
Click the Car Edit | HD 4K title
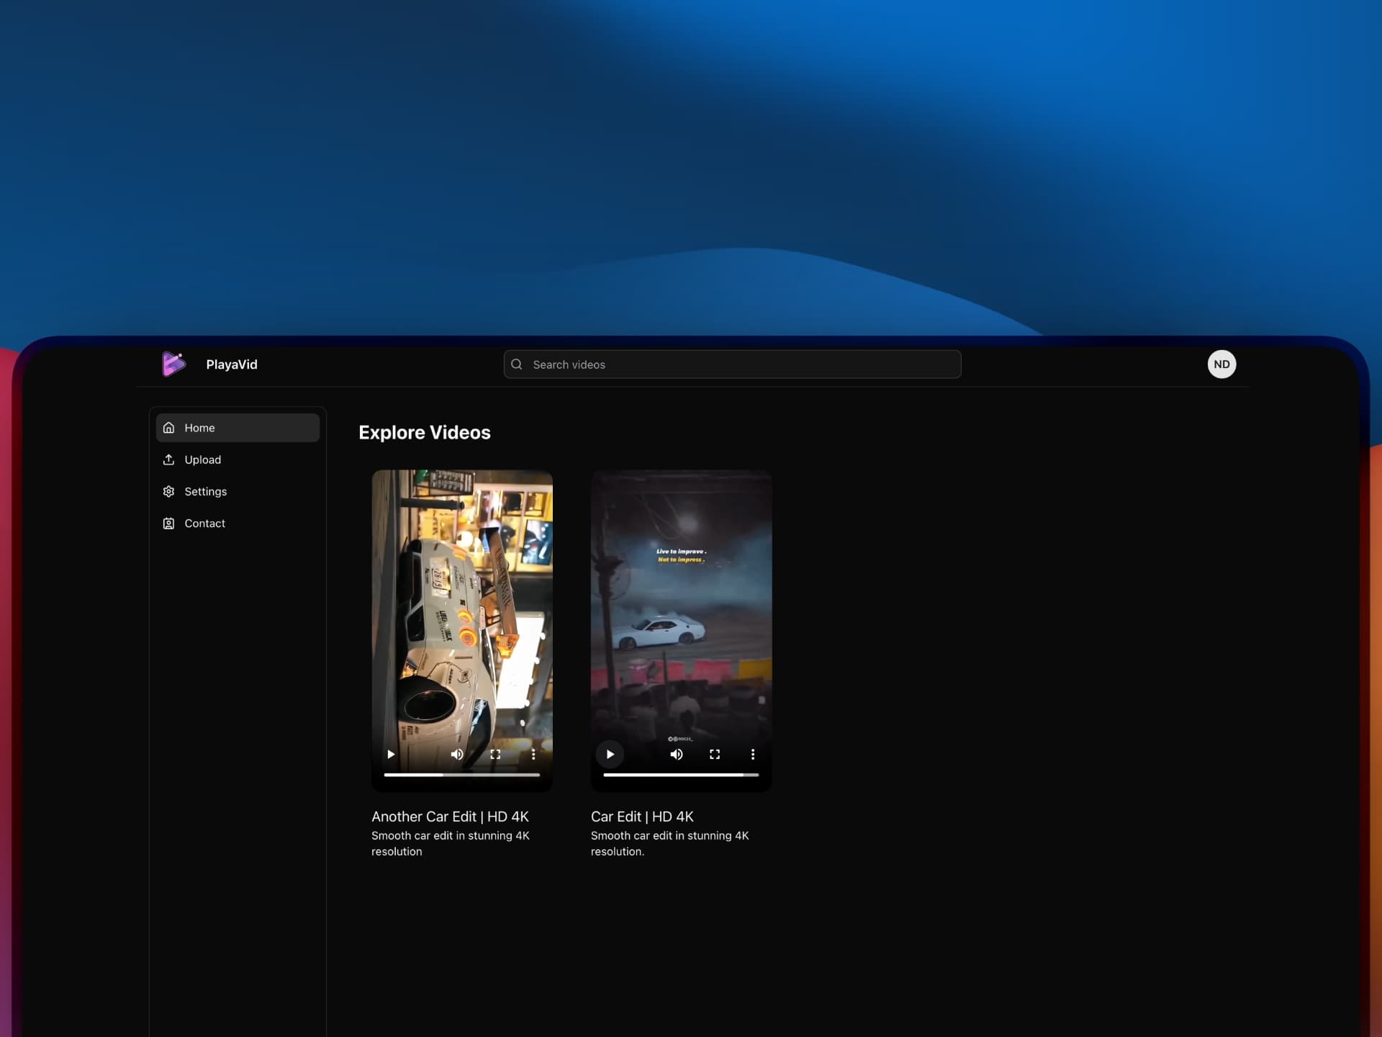642,817
